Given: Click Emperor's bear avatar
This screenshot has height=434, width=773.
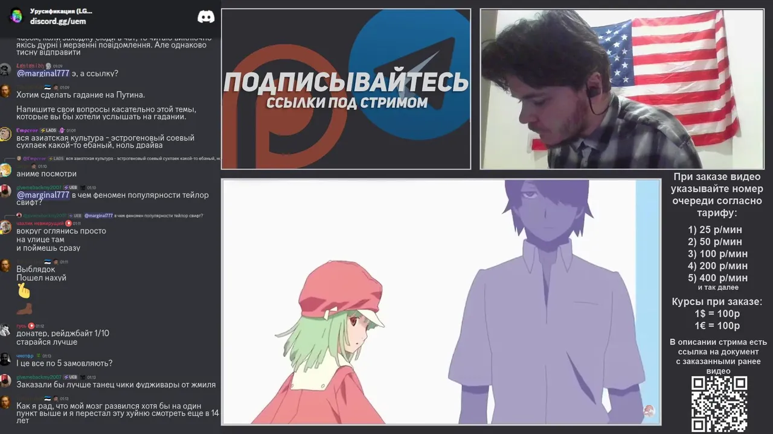Looking at the screenshot, I should click(5, 134).
